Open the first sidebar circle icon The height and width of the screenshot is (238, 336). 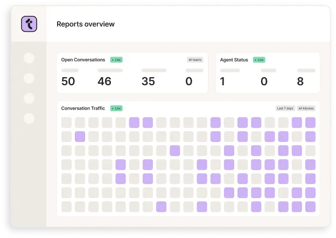tap(29, 58)
